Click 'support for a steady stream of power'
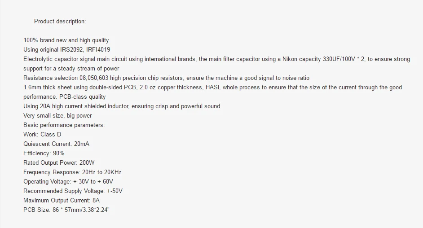Viewport: 423px width, 228px height. click(x=71, y=69)
